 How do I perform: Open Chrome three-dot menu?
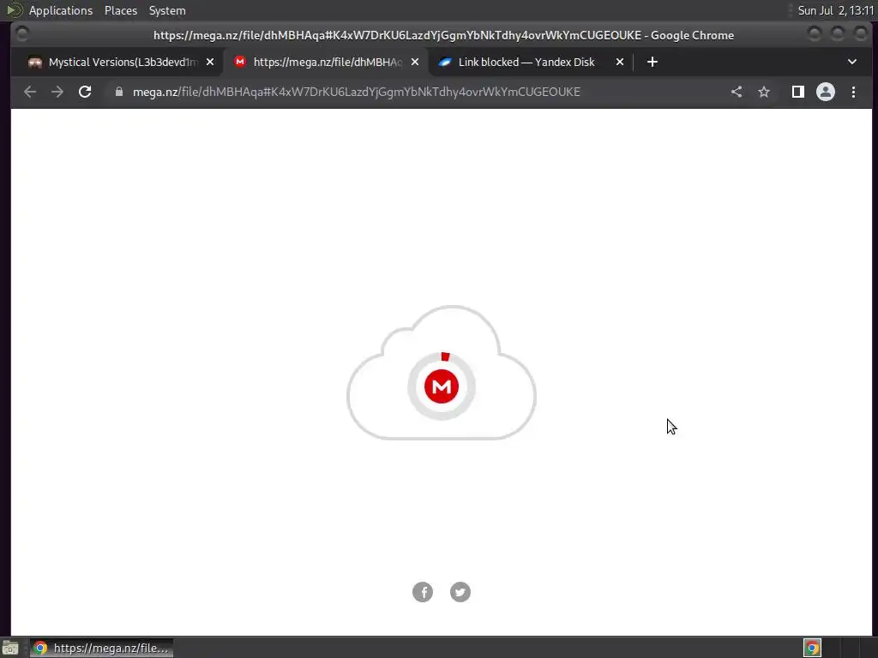click(853, 92)
